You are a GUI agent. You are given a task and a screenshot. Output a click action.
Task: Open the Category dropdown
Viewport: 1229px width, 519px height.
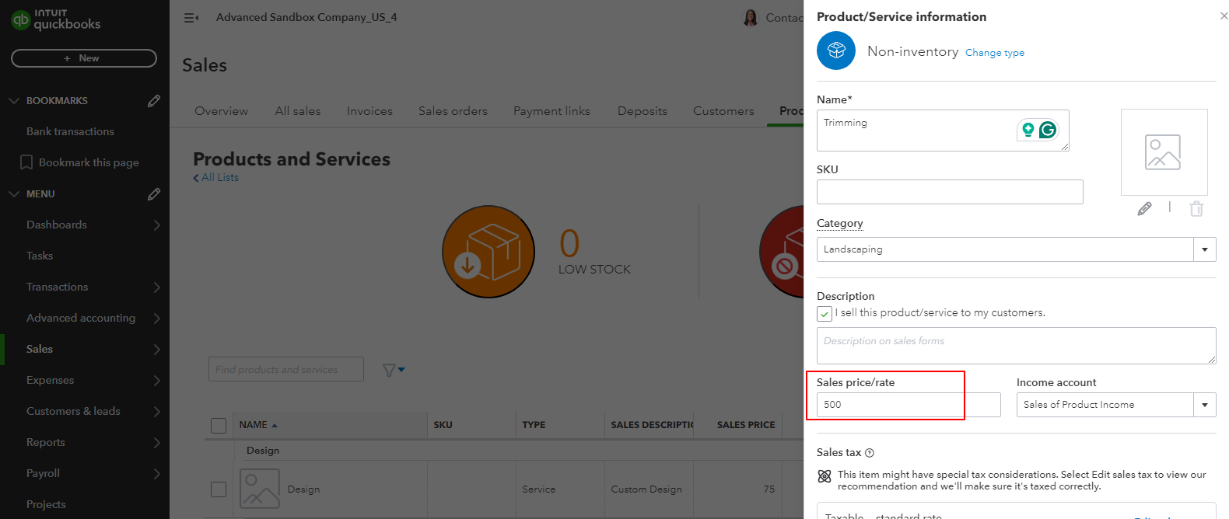point(1204,249)
